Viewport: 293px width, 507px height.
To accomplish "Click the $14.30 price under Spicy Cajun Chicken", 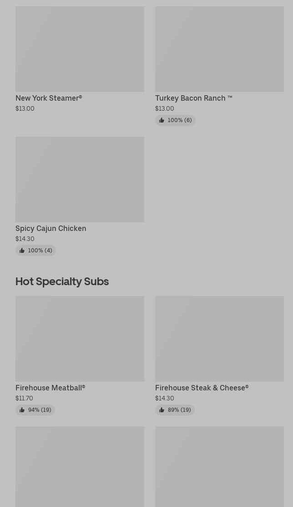I will coord(25,239).
